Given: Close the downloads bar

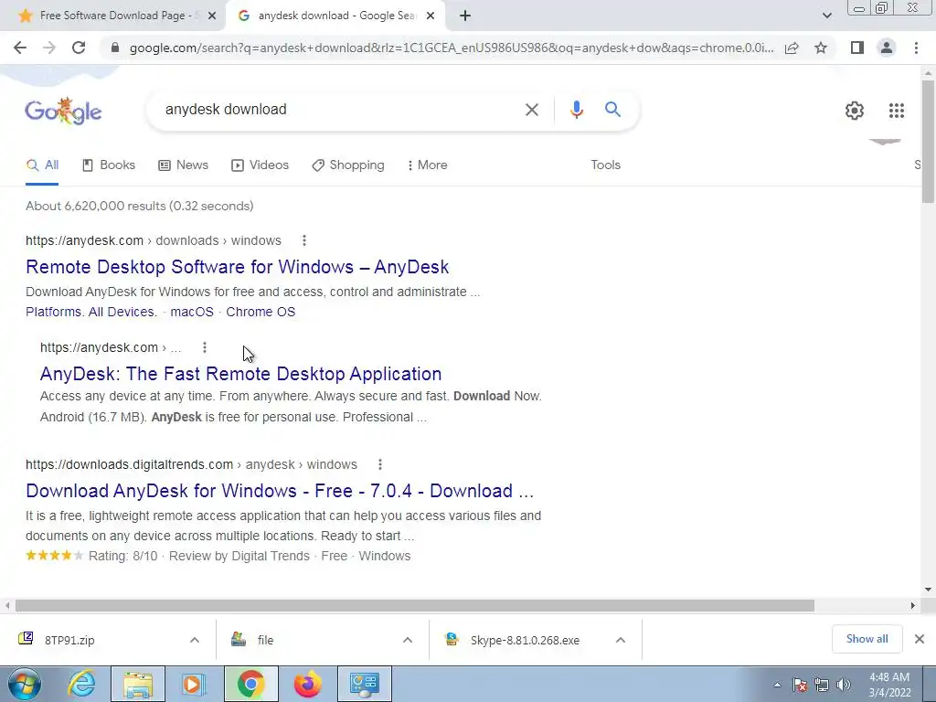Looking at the screenshot, I should [920, 639].
